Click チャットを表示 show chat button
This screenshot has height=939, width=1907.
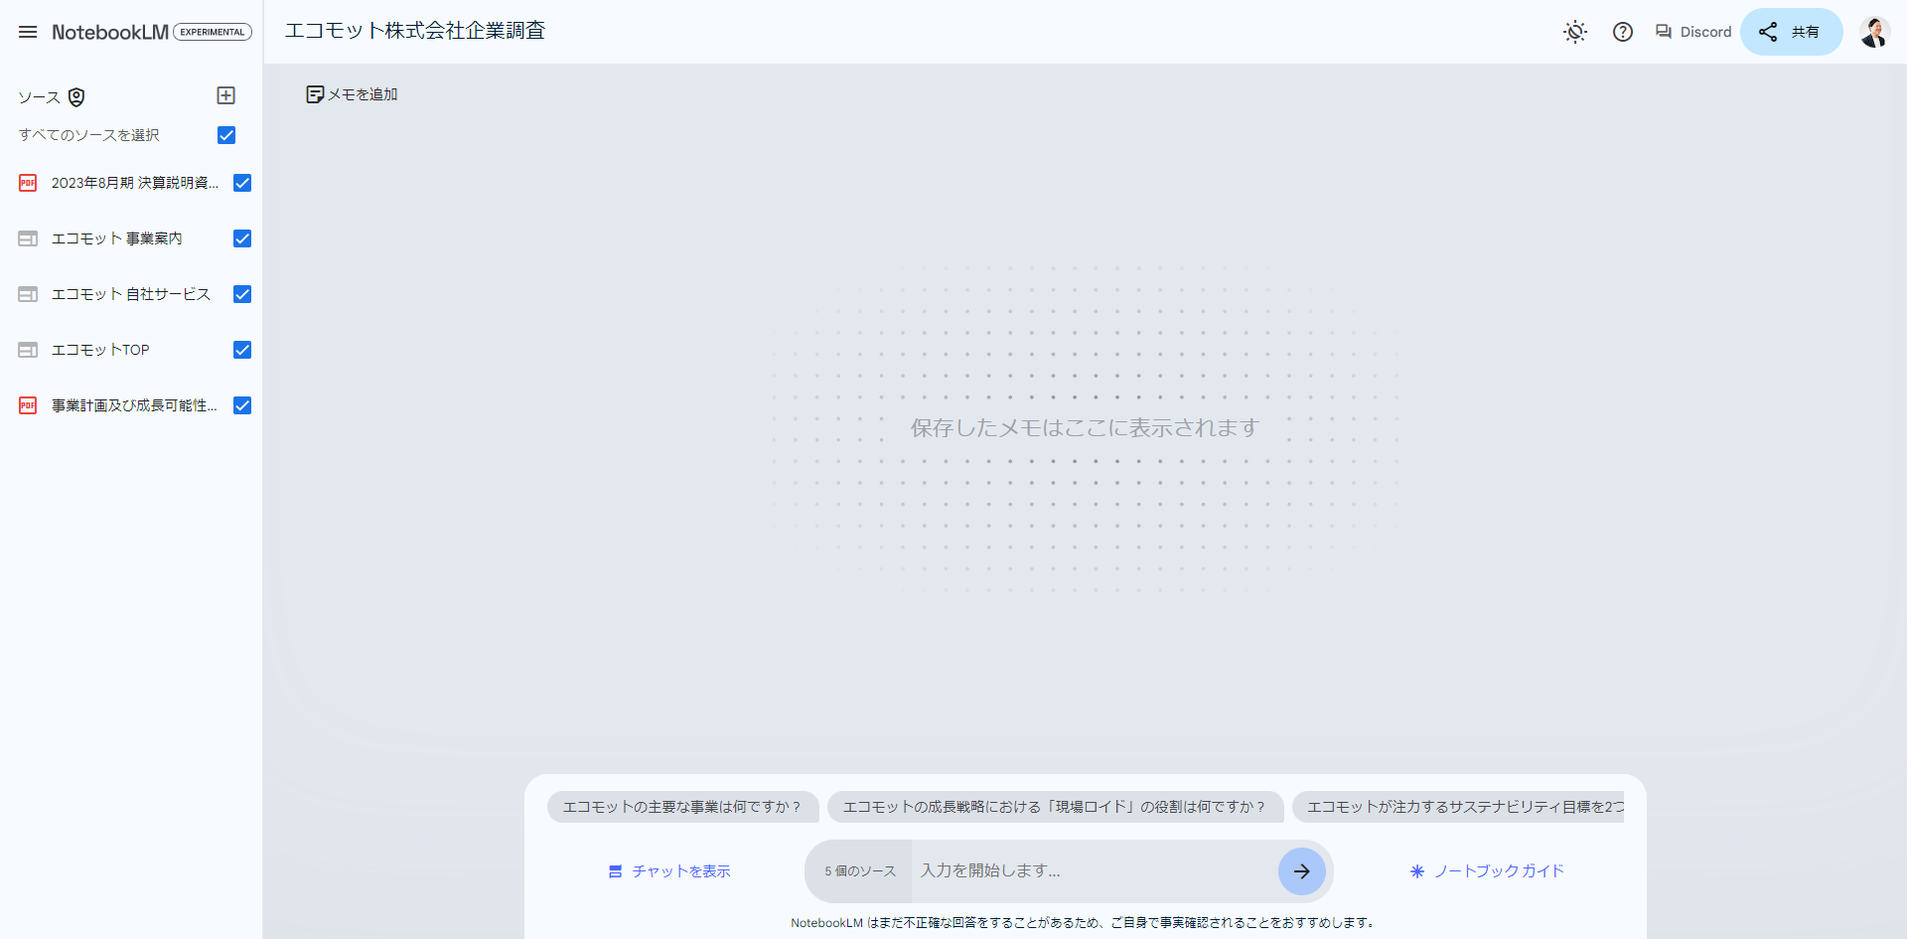click(669, 871)
